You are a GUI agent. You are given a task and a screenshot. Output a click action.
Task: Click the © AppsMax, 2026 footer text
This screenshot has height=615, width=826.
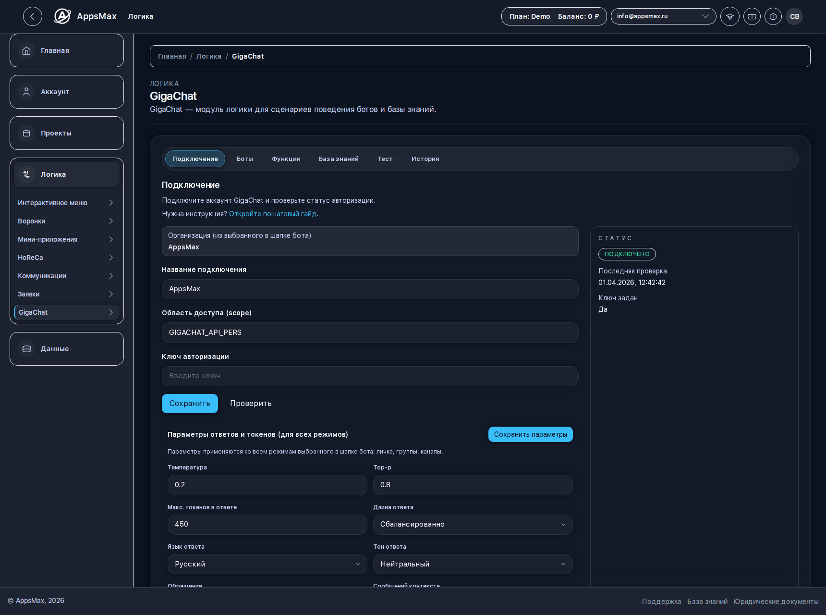coord(36,601)
